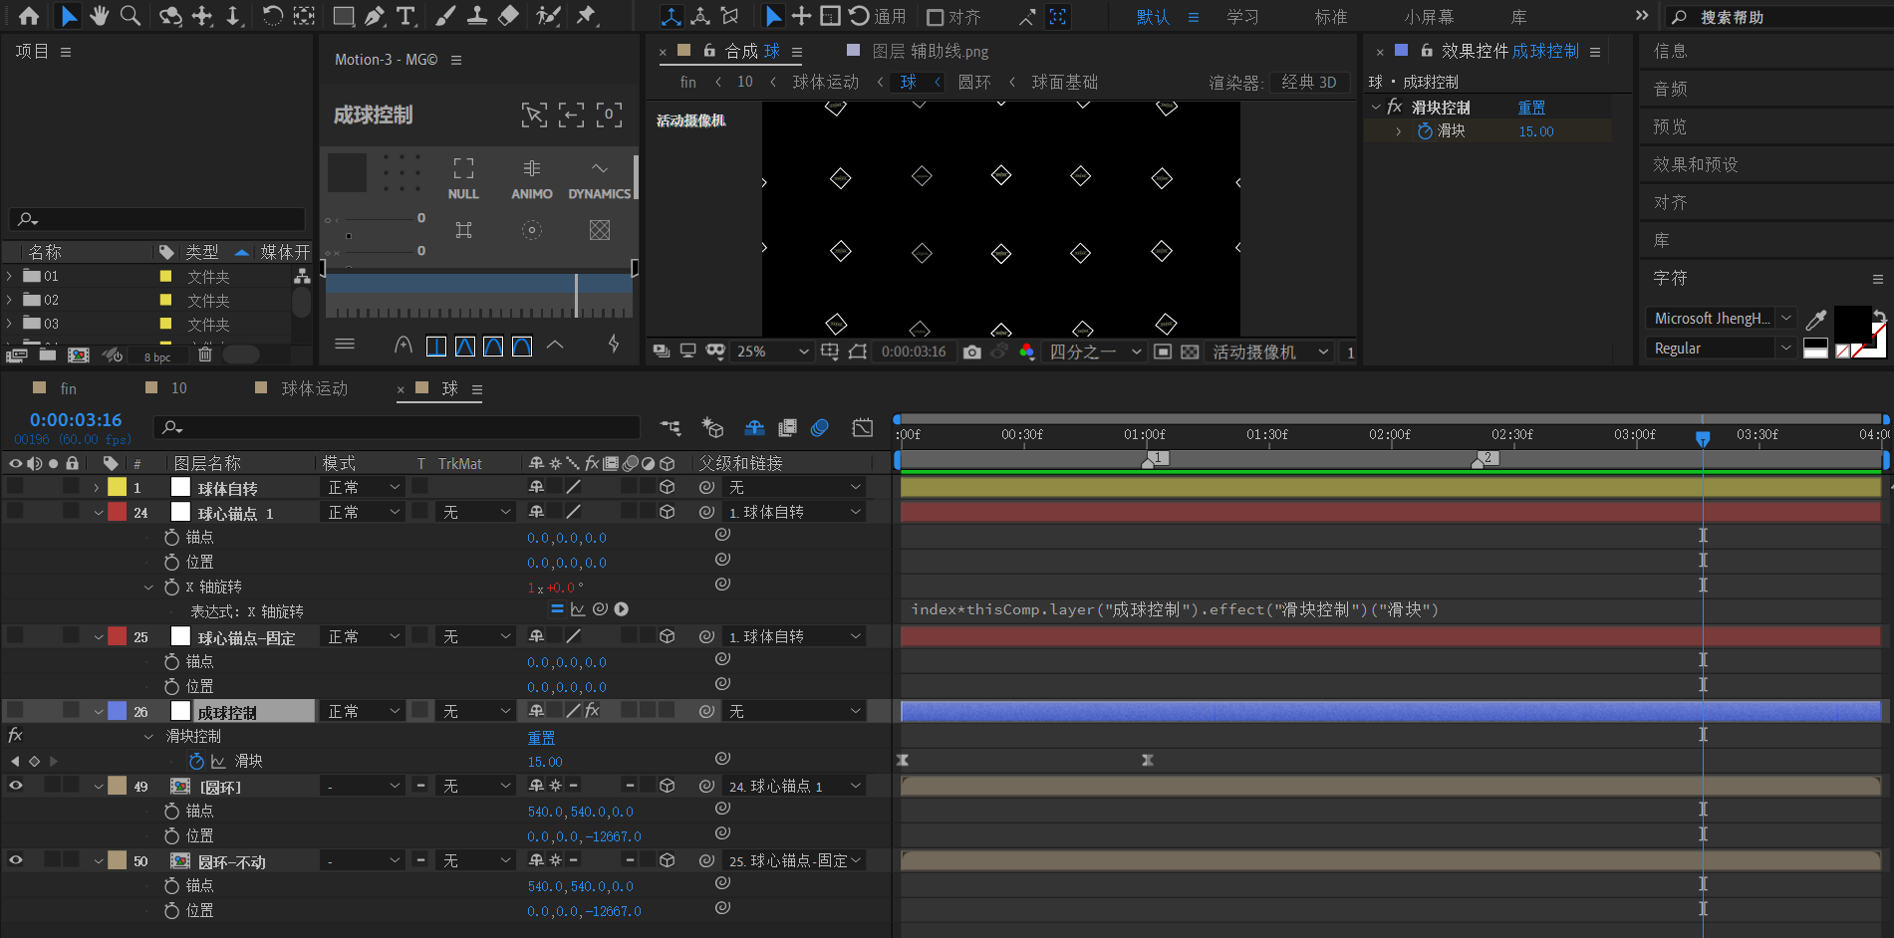The width and height of the screenshot is (1894, 938).
Task: Toggle transparency grid in viewer
Action: 1190,352
